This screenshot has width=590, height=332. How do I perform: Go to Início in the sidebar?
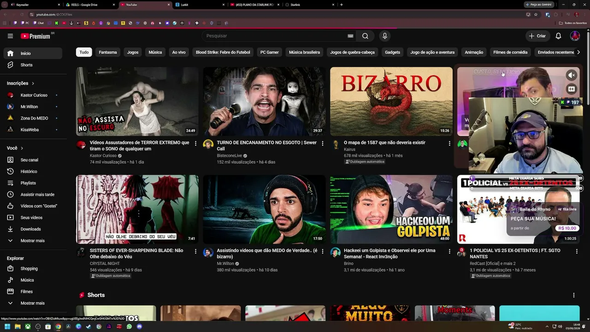(x=32, y=53)
